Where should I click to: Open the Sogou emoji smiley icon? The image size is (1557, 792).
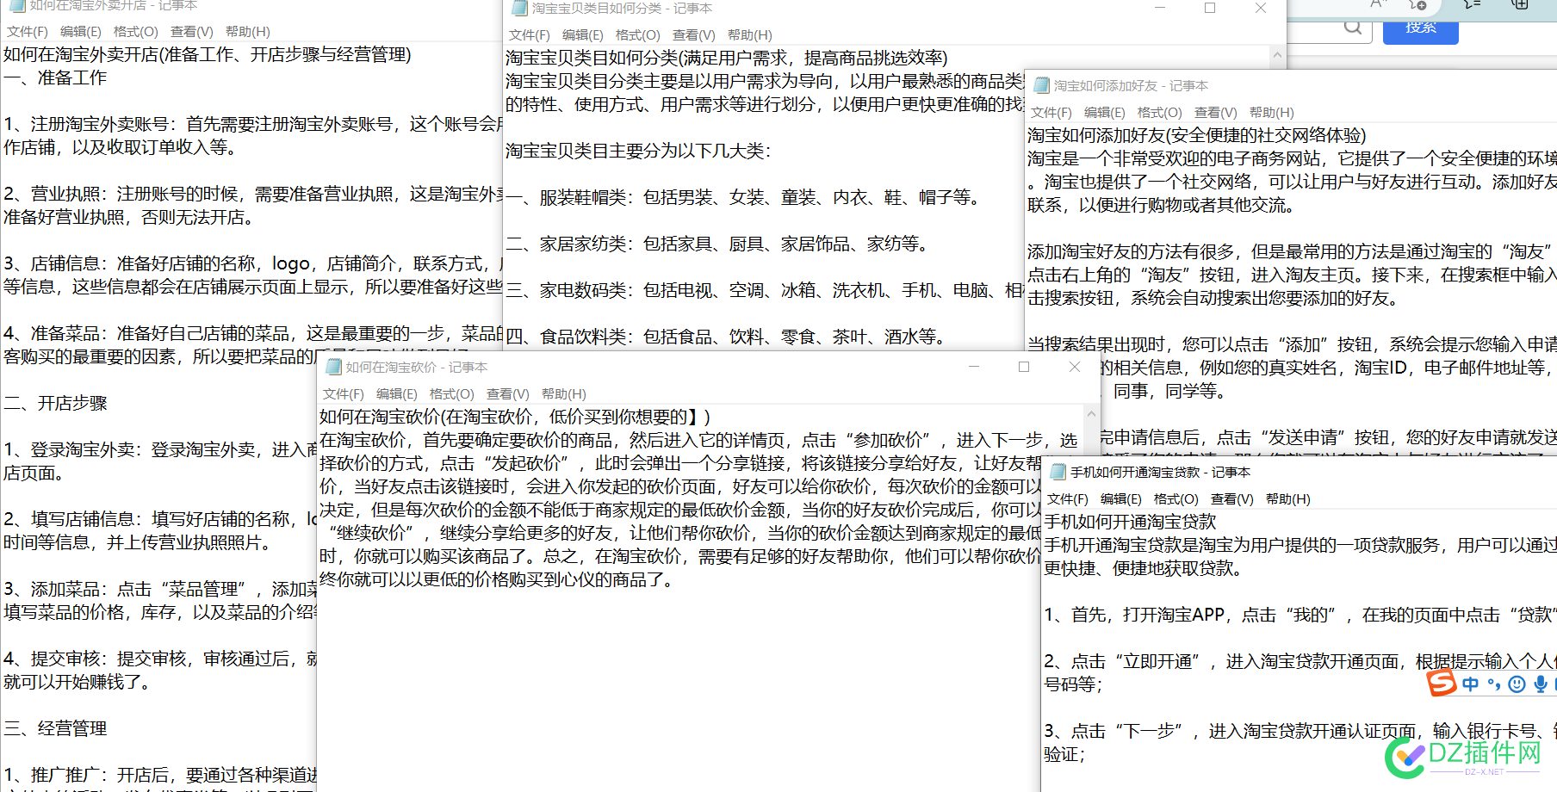(1517, 684)
